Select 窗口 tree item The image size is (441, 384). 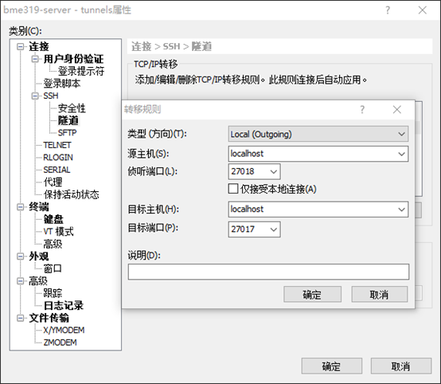pyautogui.click(x=53, y=268)
